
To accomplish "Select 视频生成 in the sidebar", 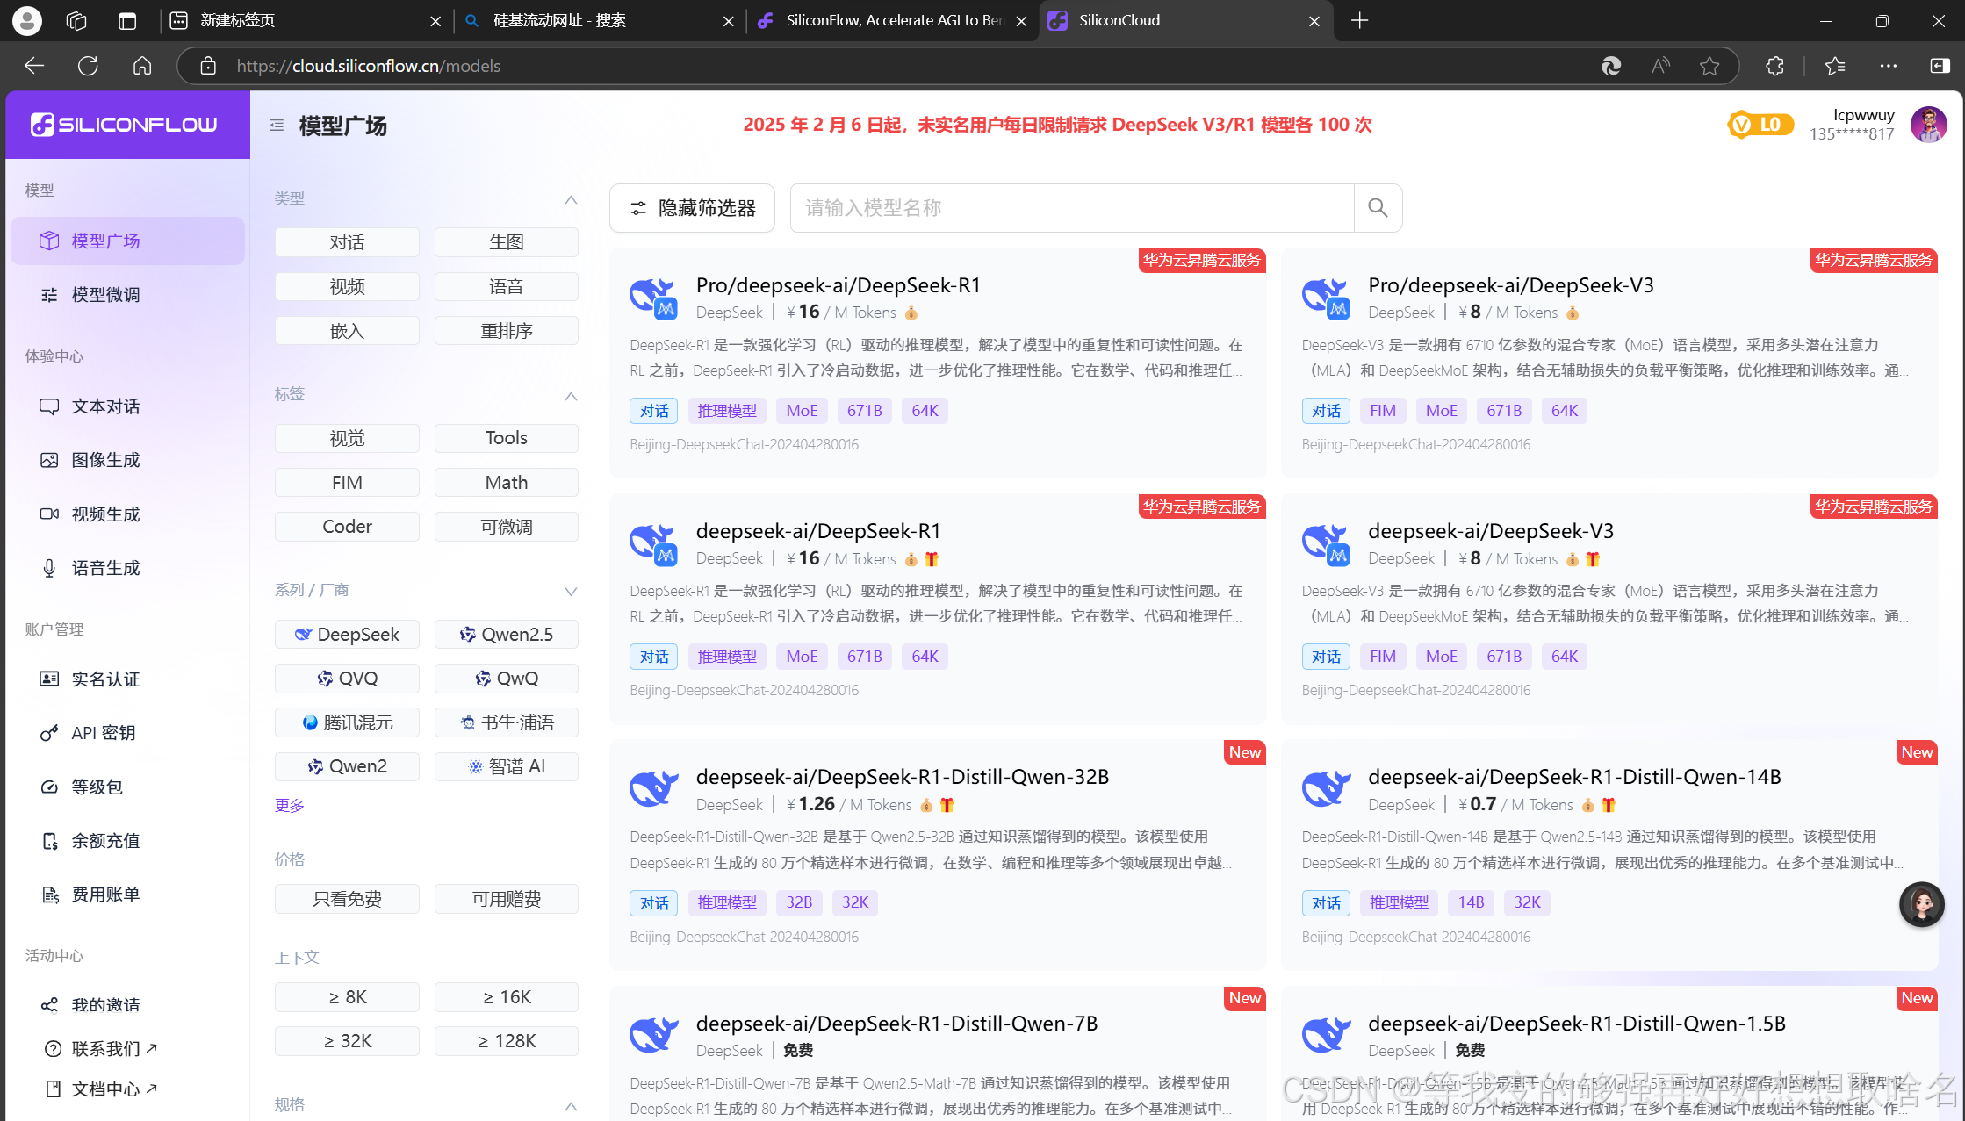I will click(x=105, y=514).
